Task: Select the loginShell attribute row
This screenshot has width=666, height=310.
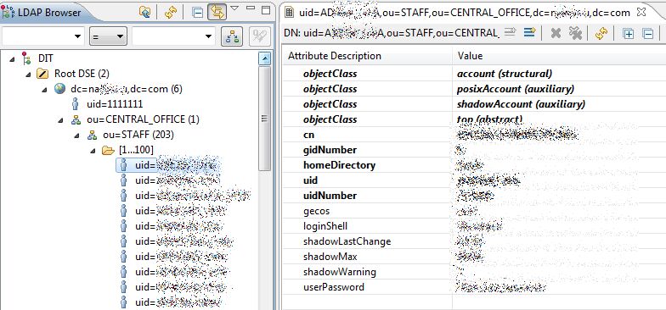Action: tap(474, 226)
